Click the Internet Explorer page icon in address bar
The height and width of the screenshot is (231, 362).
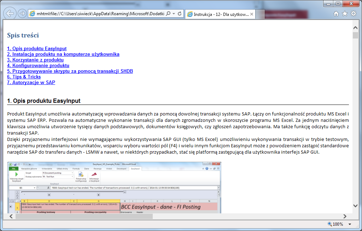pos(32,14)
